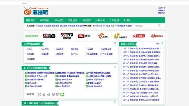This screenshot has width=189, height=106.
Task: Open the 9月30日 德甲第6轮 video row
Action: point(141,78)
